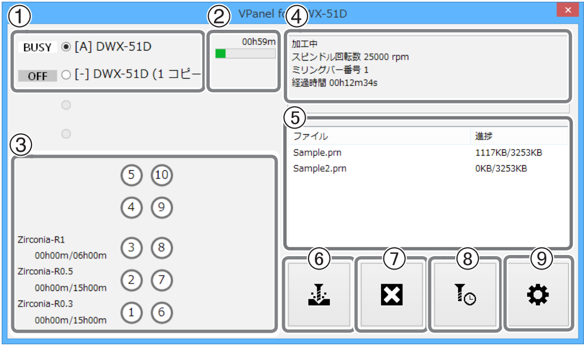The image size is (584, 346).
Task: Select the Sample2.prn file row
Action: tap(428, 169)
